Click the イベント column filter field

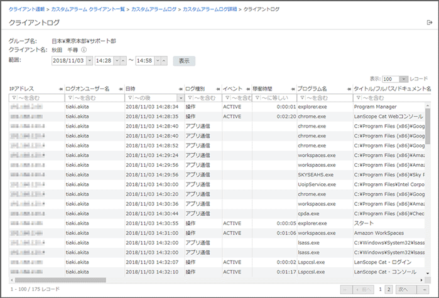240,98
